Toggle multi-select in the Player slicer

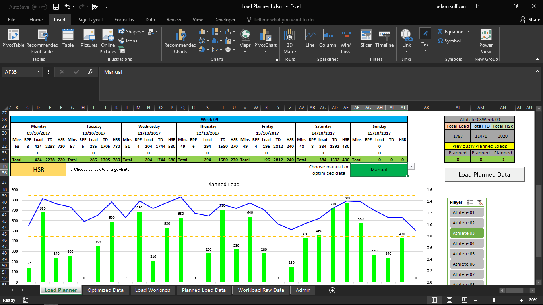(x=469, y=202)
